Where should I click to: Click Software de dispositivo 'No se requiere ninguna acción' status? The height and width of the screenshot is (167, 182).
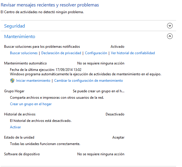[x=101, y=154]
